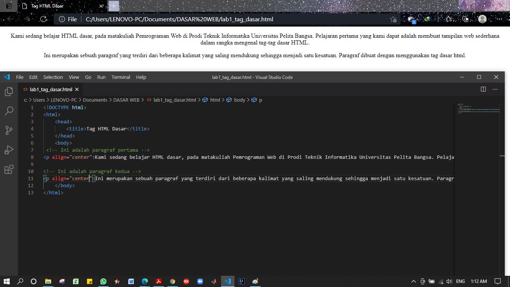510x287 pixels.
Task: Open the Terminal menu
Action: click(x=121, y=77)
